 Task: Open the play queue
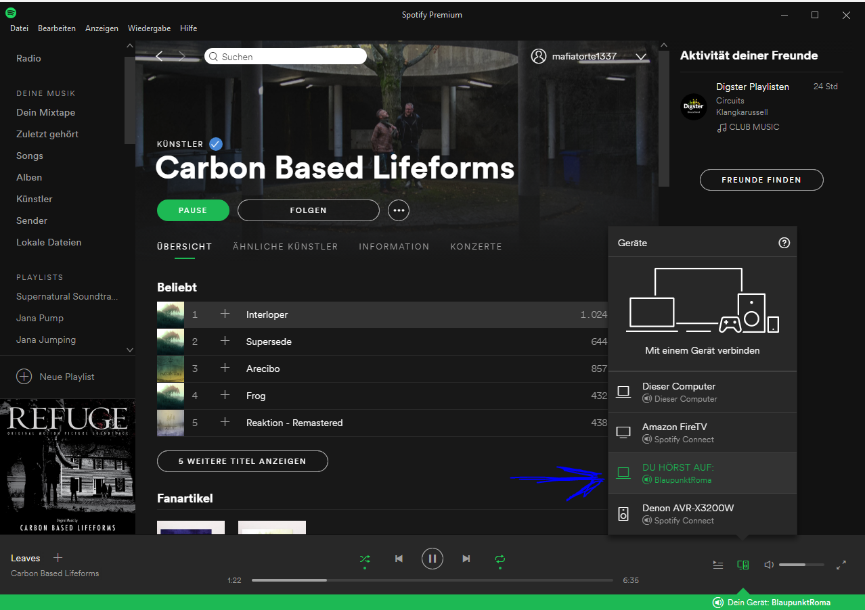(717, 564)
